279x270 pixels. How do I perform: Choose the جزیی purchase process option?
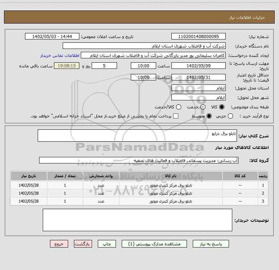[230, 116]
